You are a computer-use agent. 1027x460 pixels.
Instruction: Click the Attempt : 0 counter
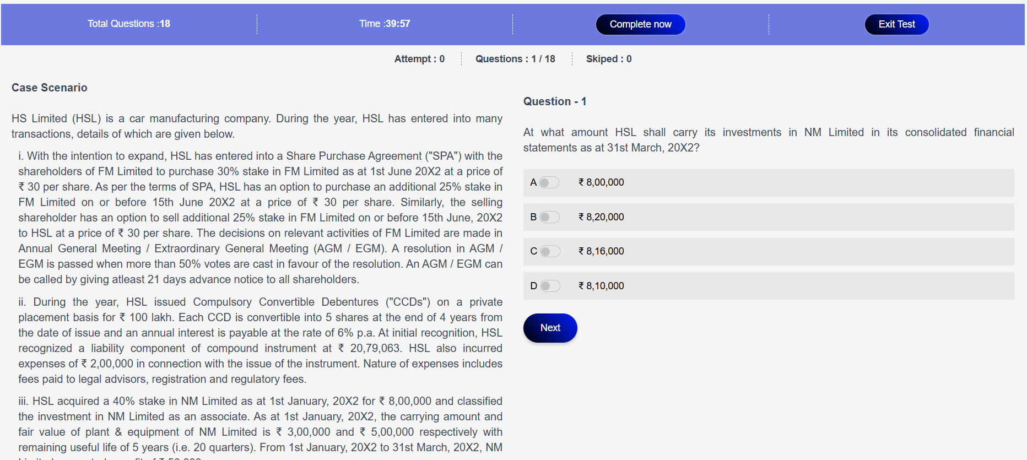419,59
